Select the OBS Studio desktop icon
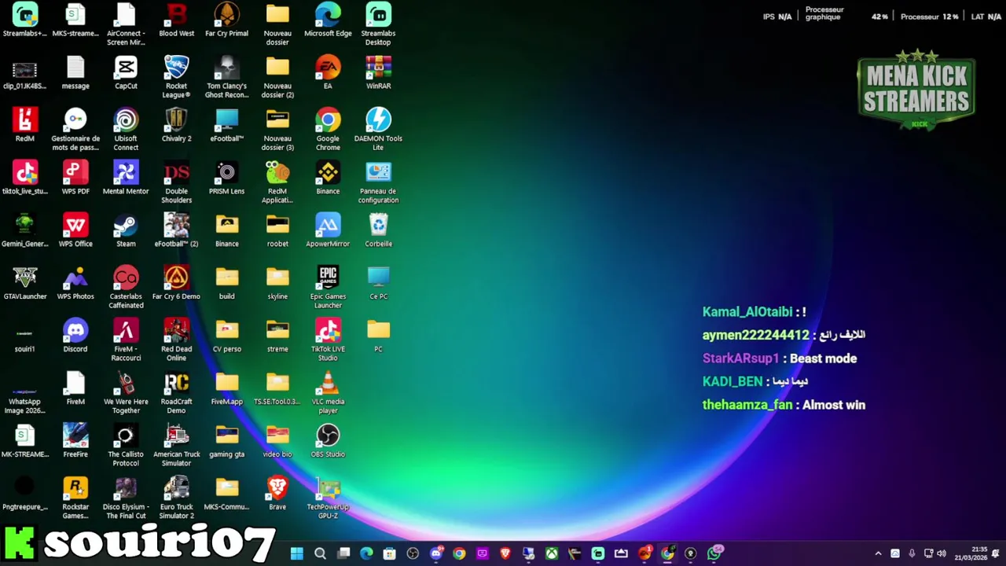Image resolution: width=1006 pixels, height=566 pixels. pyautogui.click(x=328, y=442)
